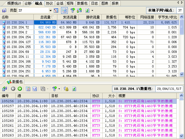
Task: Click the green forward arrow in packet toolbar
Action: [x=20, y=89]
